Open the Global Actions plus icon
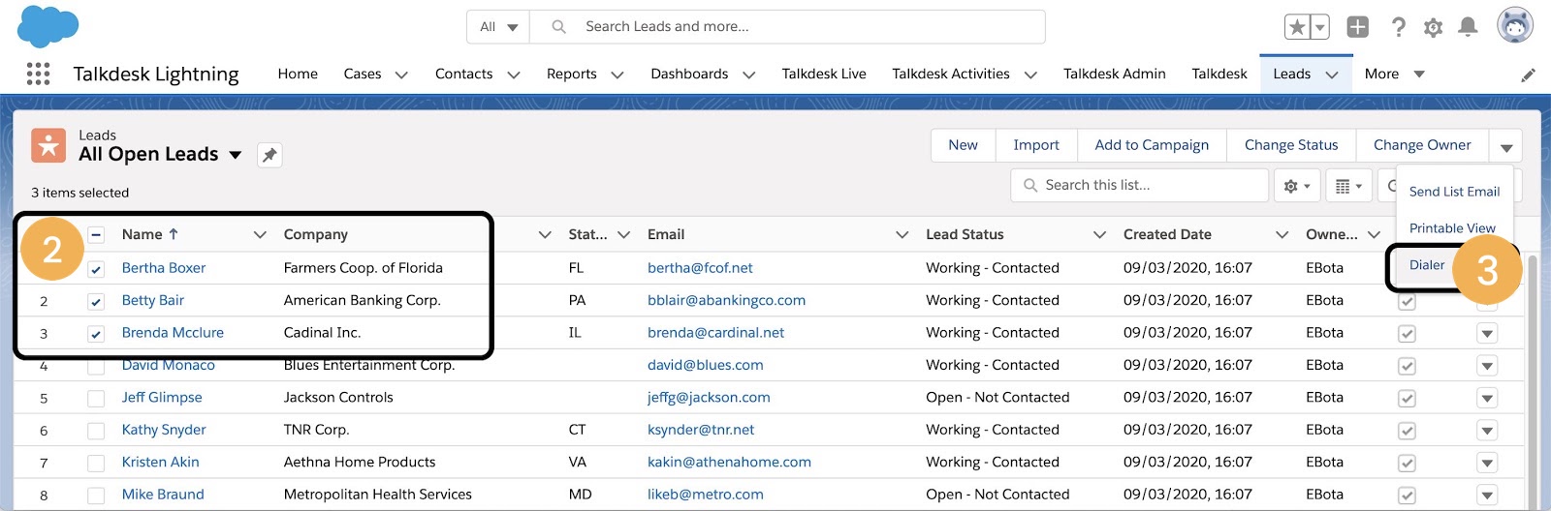Image resolution: width=1551 pixels, height=511 pixels. [x=1358, y=27]
